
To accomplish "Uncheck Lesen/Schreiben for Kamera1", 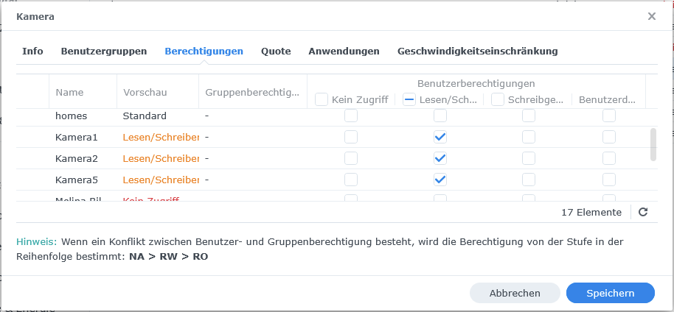I will click(x=440, y=137).
